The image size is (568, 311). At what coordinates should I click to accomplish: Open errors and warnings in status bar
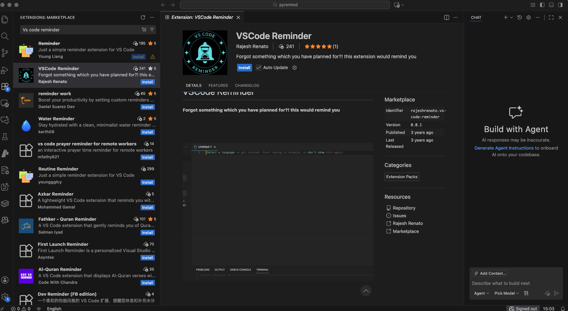tap(21, 309)
